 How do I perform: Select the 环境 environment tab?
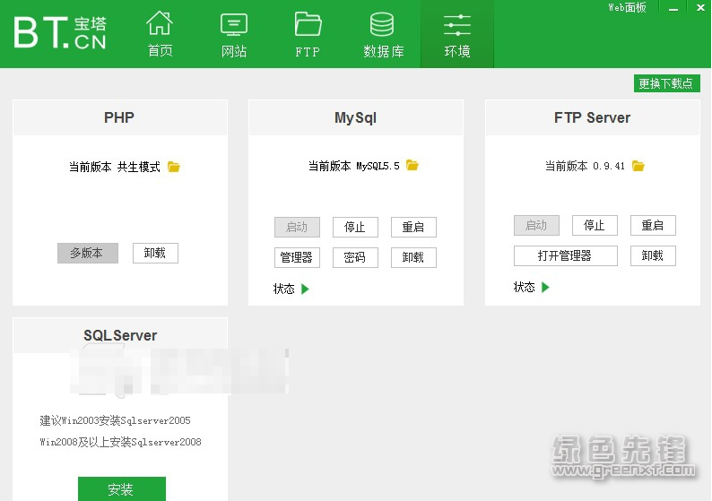[457, 34]
